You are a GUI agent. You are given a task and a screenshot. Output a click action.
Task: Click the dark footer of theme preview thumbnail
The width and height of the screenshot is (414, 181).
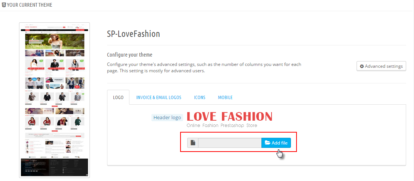tap(54, 167)
